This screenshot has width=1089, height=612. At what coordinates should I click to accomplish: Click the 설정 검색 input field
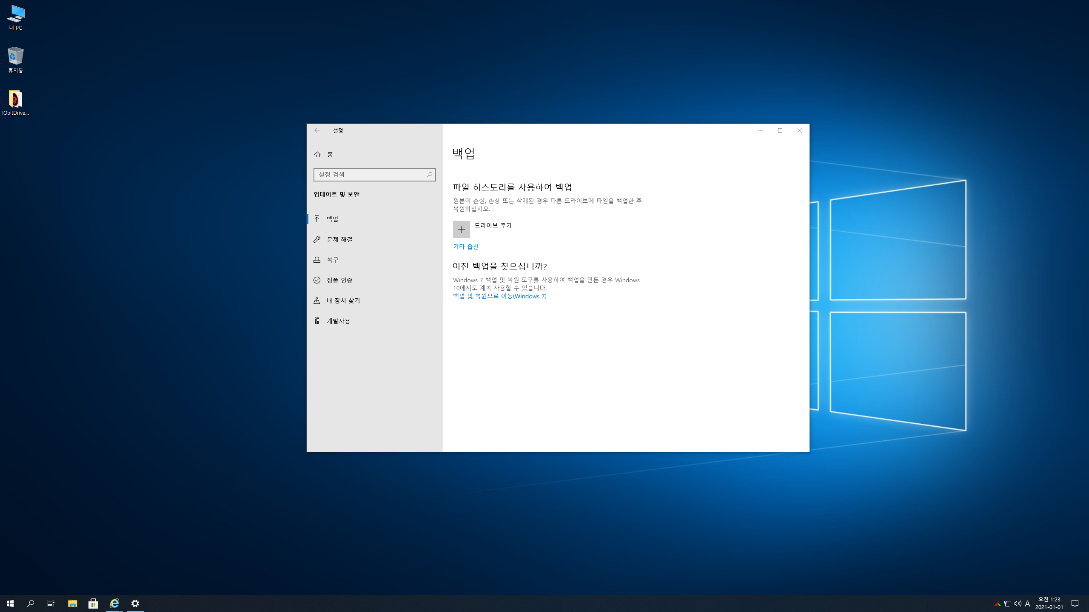[370, 175]
